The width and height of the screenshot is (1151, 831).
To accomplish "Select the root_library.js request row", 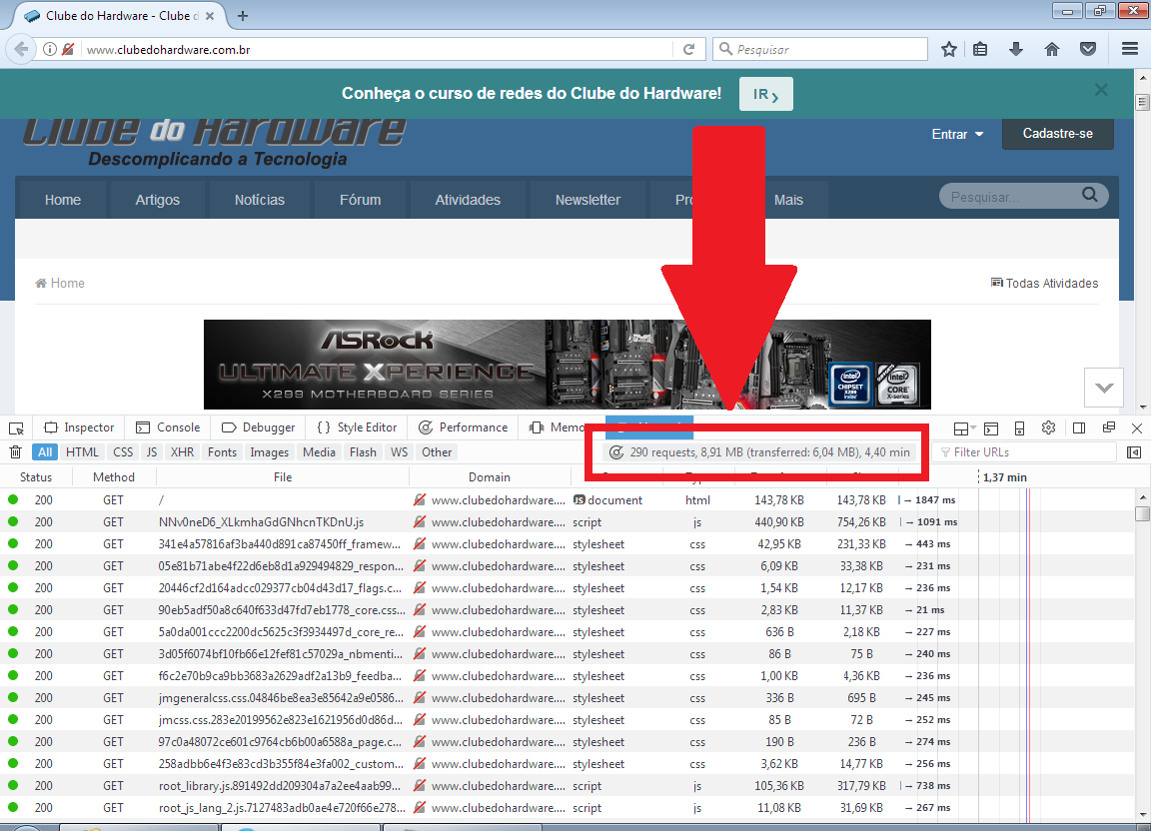I will (569, 785).
